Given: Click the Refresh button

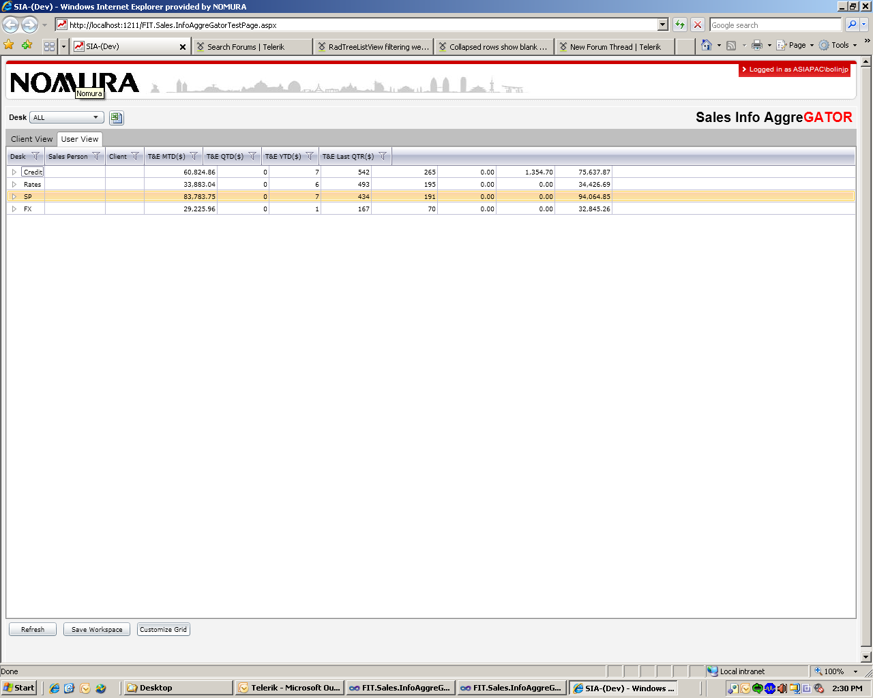Looking at the screenshot, I should [x=33, y=630].
